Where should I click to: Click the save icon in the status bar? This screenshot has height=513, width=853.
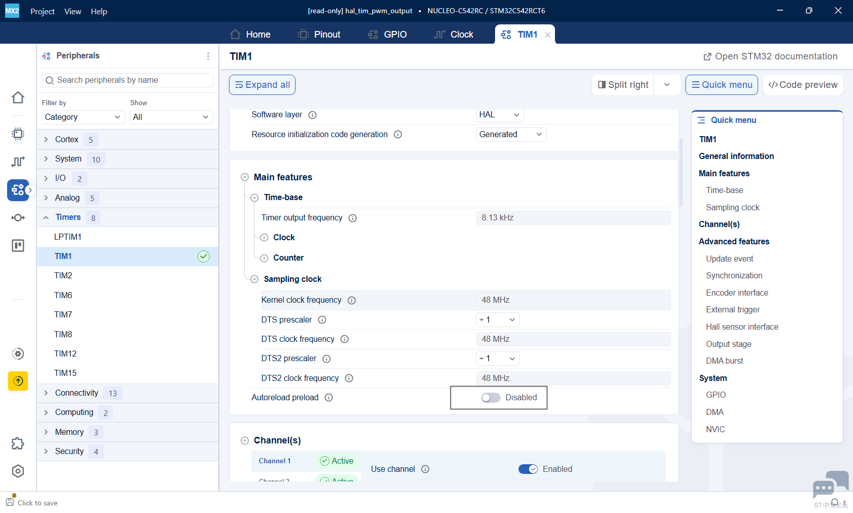[10, 502]
